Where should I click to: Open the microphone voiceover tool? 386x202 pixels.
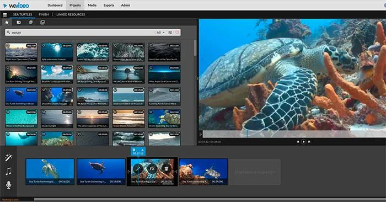[8, 185]
